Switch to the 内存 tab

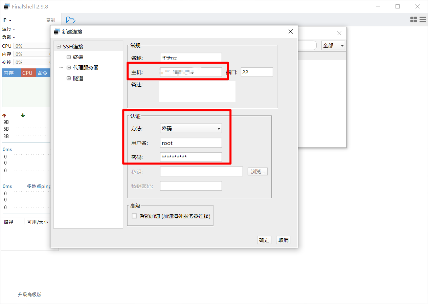point(11,73)
